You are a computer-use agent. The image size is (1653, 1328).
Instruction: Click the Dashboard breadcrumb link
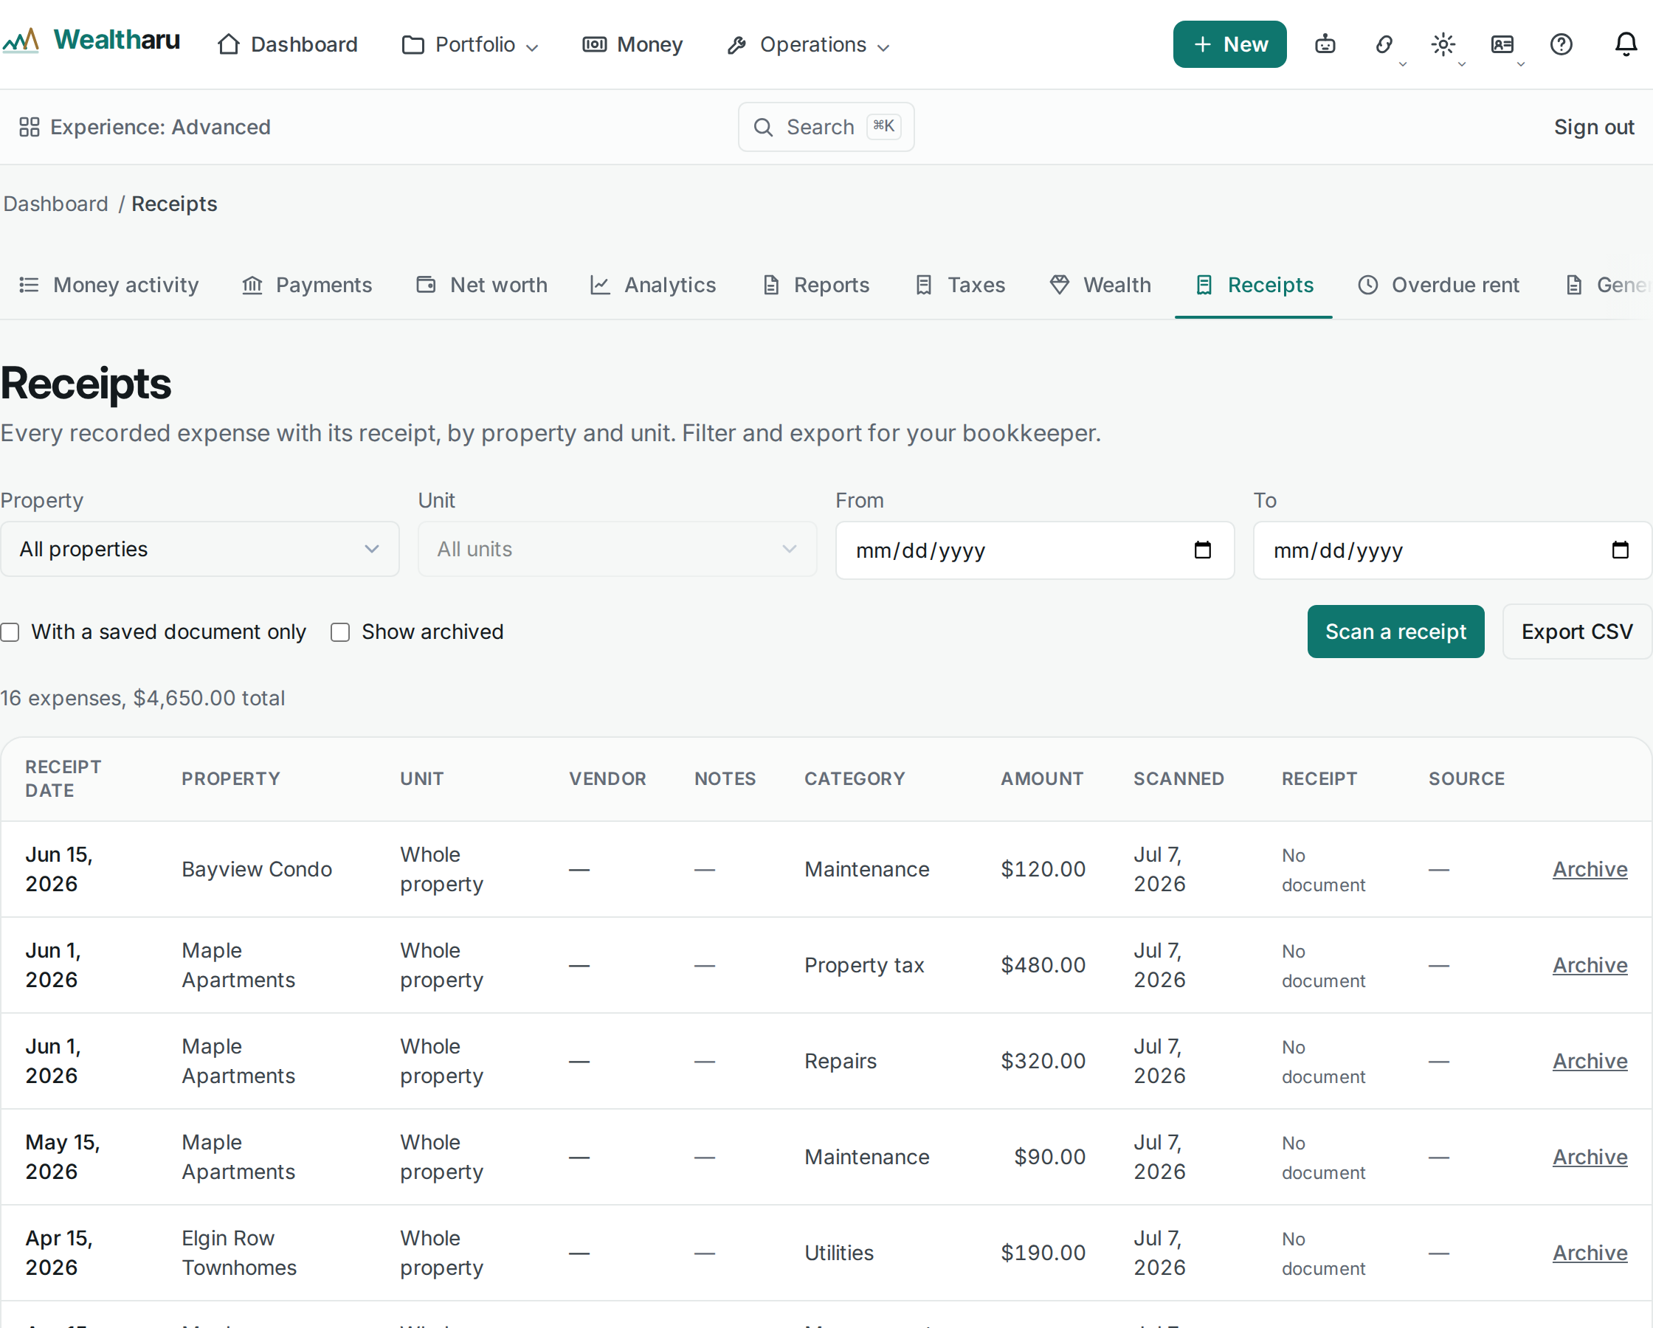[x=56, y=204]
